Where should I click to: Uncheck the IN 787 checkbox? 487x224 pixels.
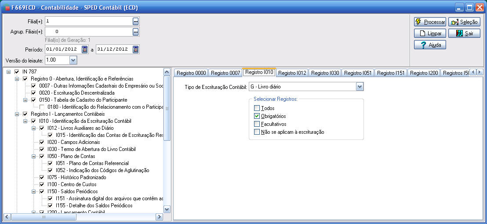point(17,72)
